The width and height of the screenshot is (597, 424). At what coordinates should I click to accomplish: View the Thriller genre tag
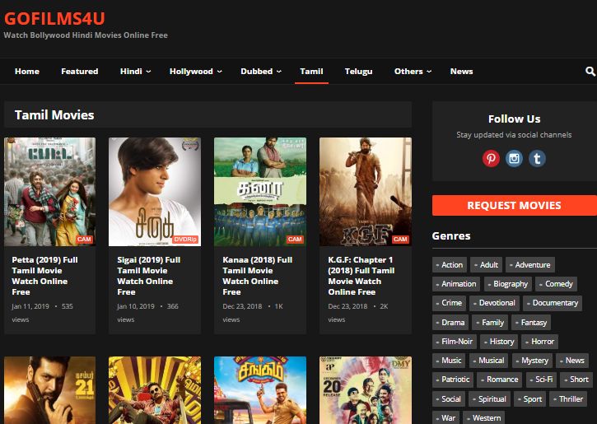[x=568, y=399]
